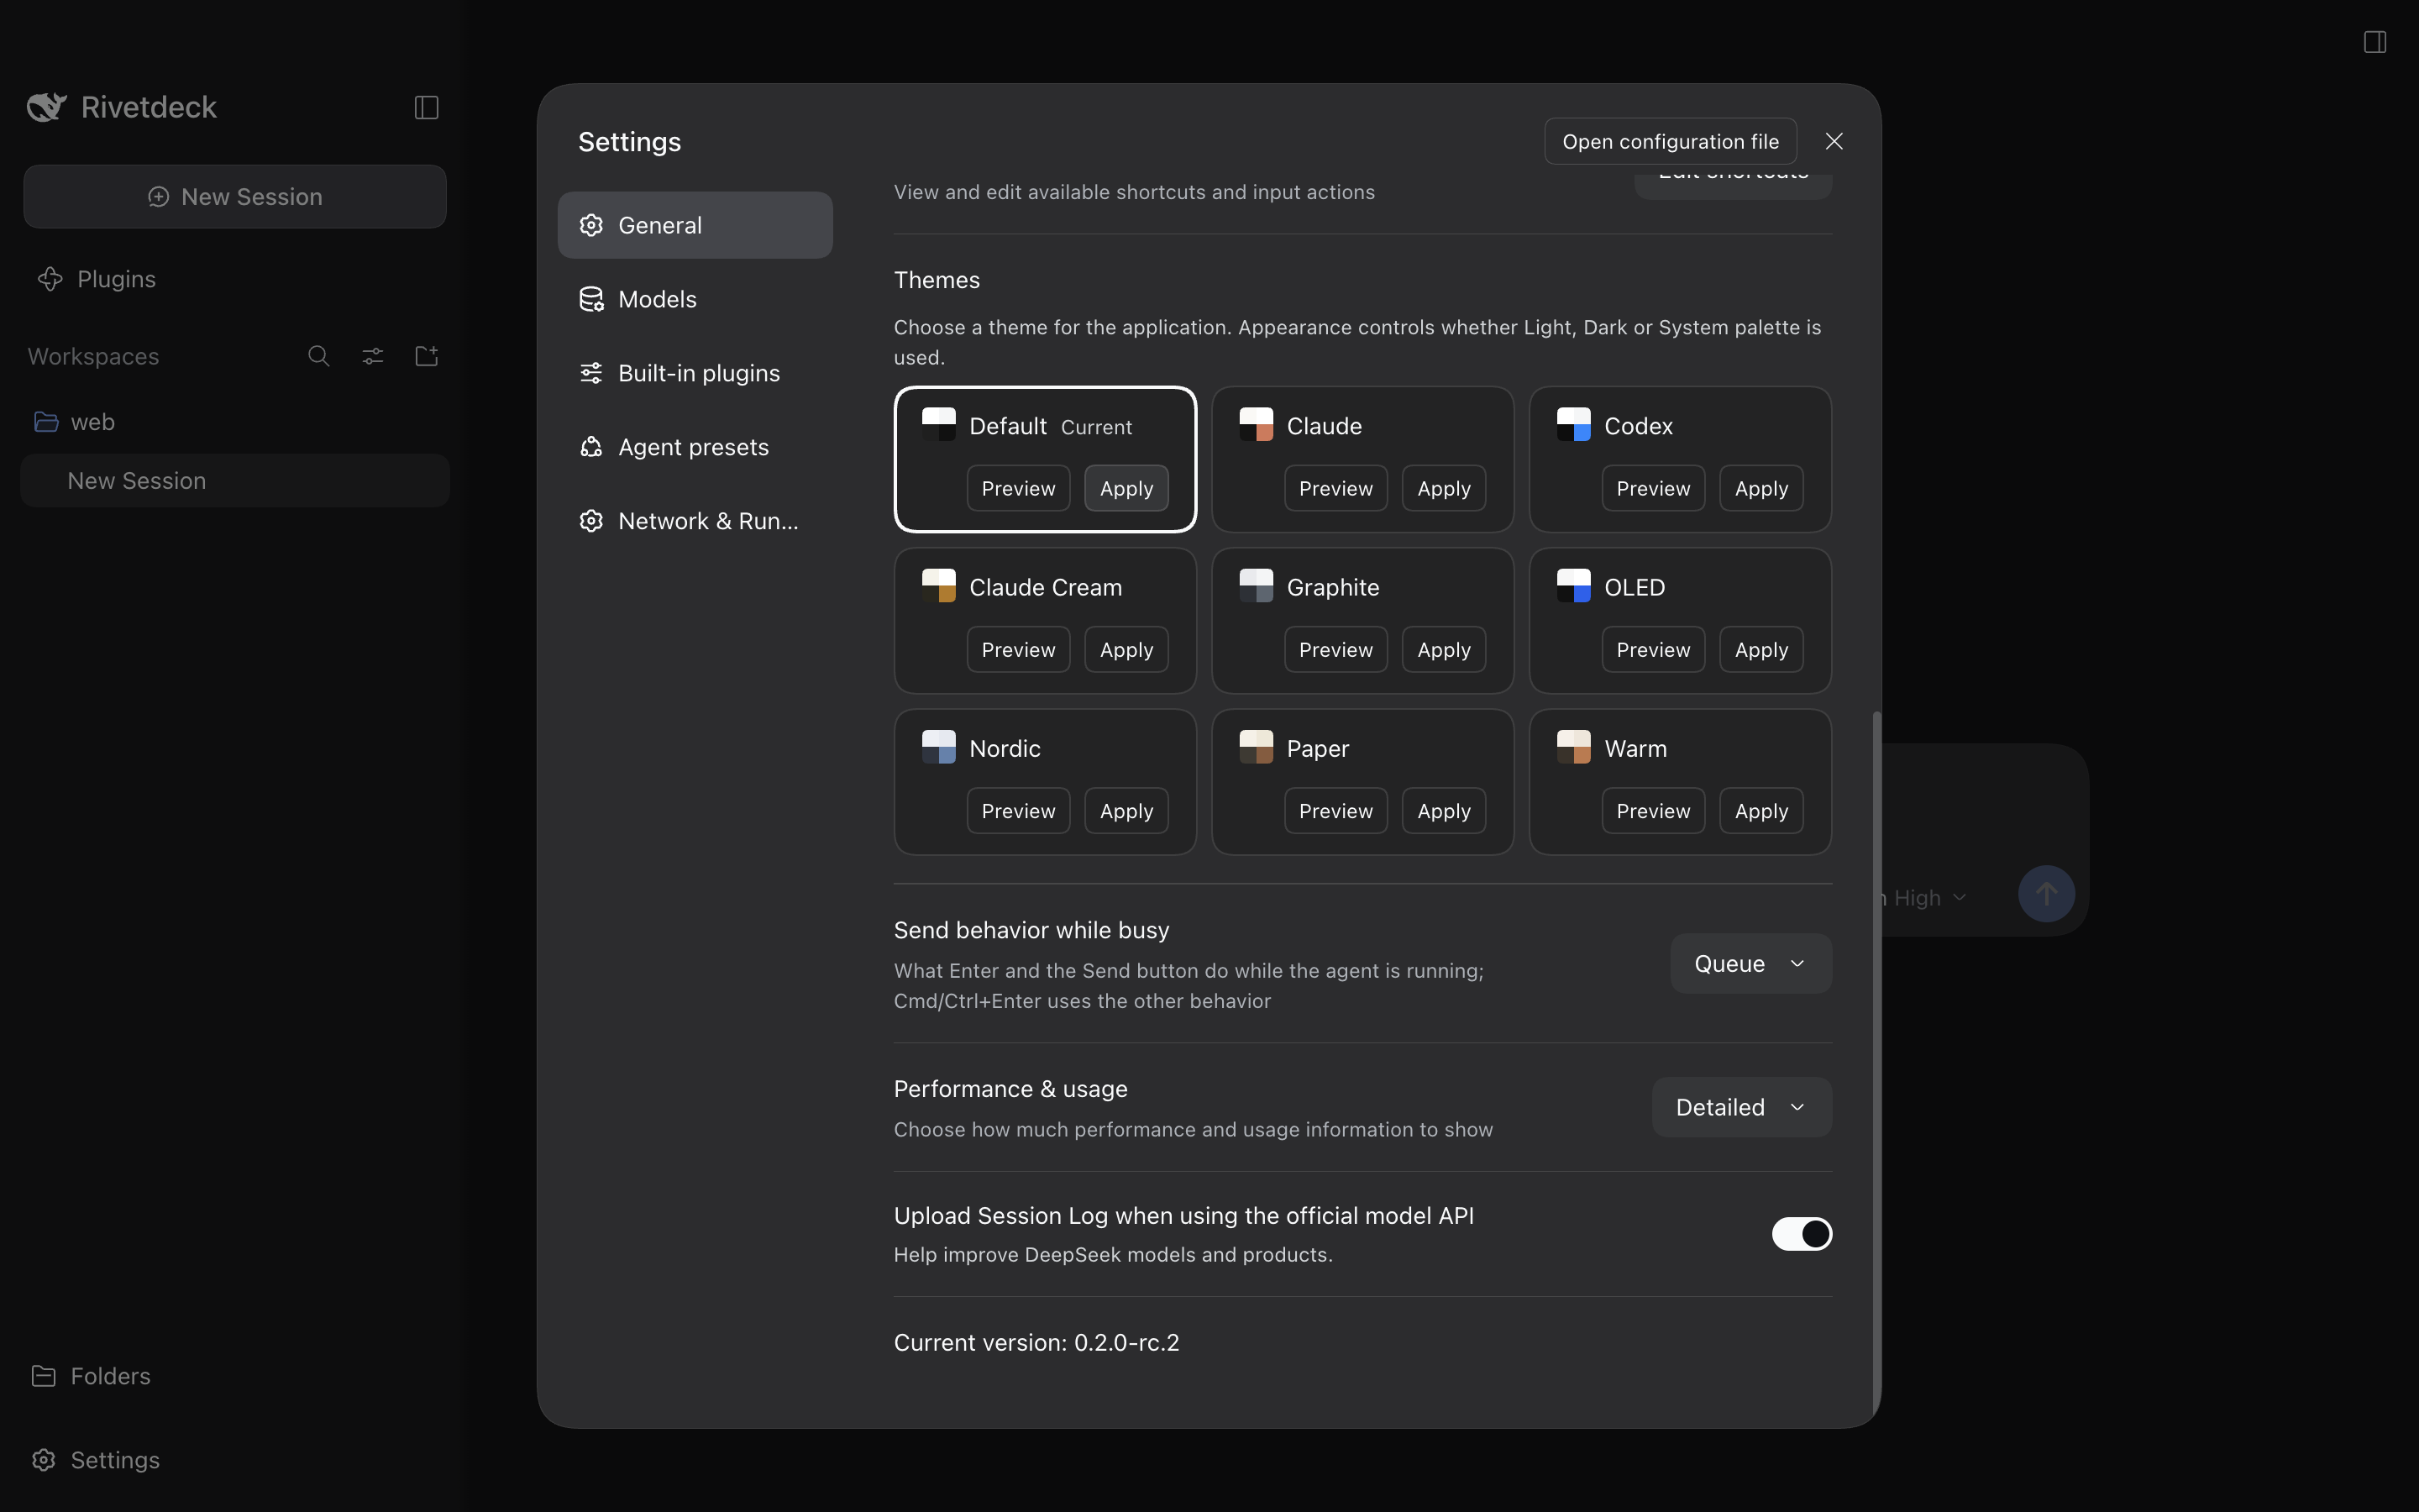Toggle the right panel icon at top-right
This screenshot has width=2419, height=1512.
(x=2375, y=41)
